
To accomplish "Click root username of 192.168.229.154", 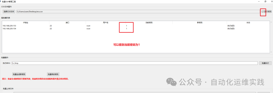I will tap(88, 29).
